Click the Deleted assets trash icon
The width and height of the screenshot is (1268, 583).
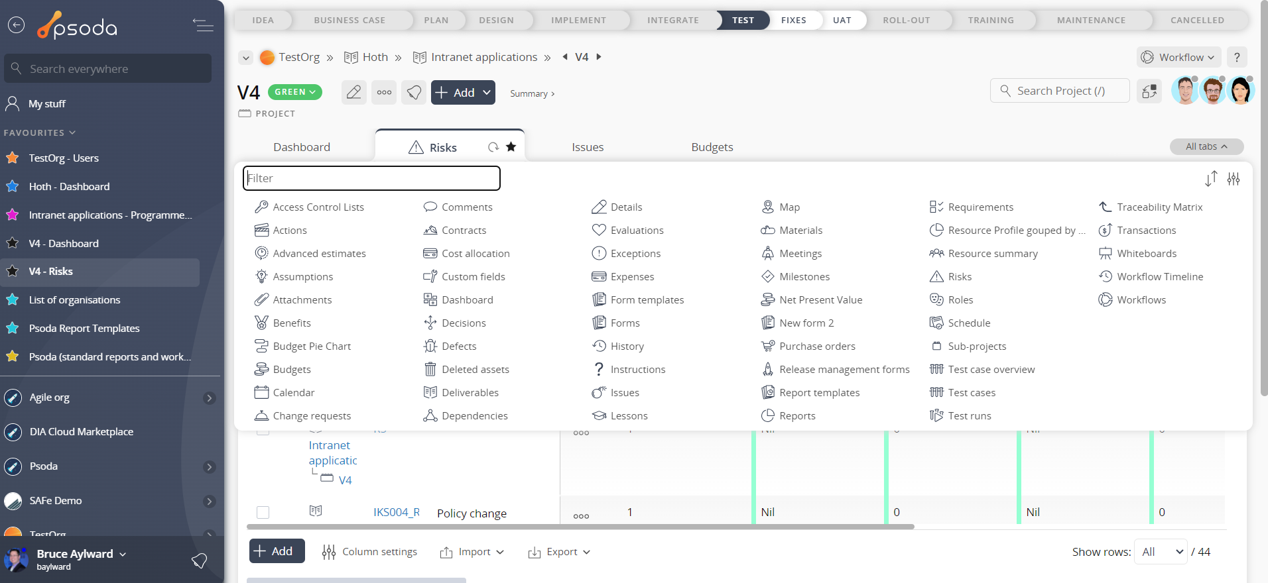(430, 369)
